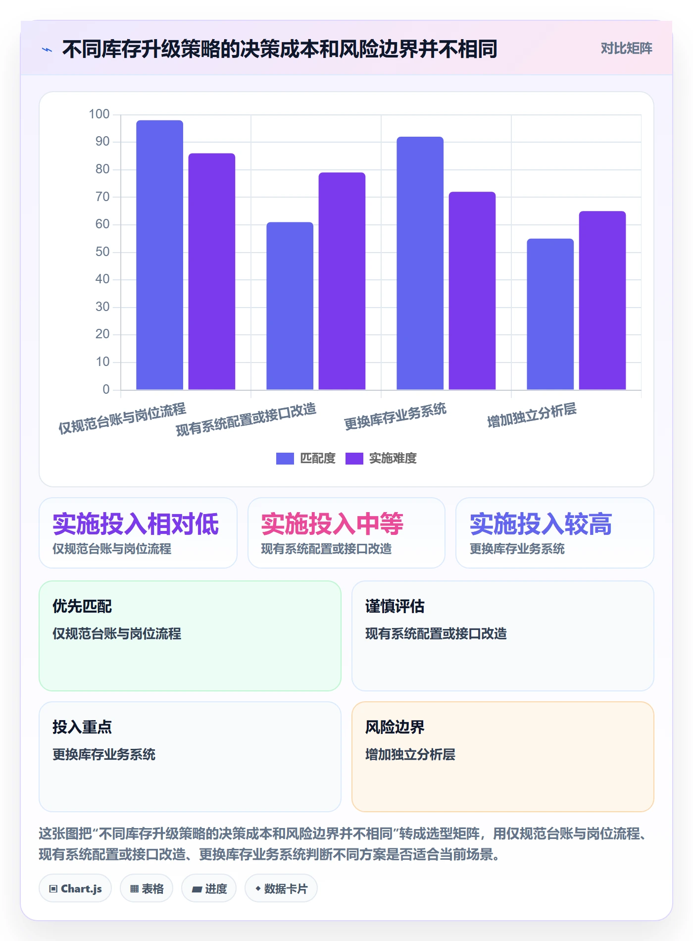This screenshot has width=693, height=941.
Task: Click 匹配度 bar for 现有系统配置或接口改造
Action: (290, 306)
